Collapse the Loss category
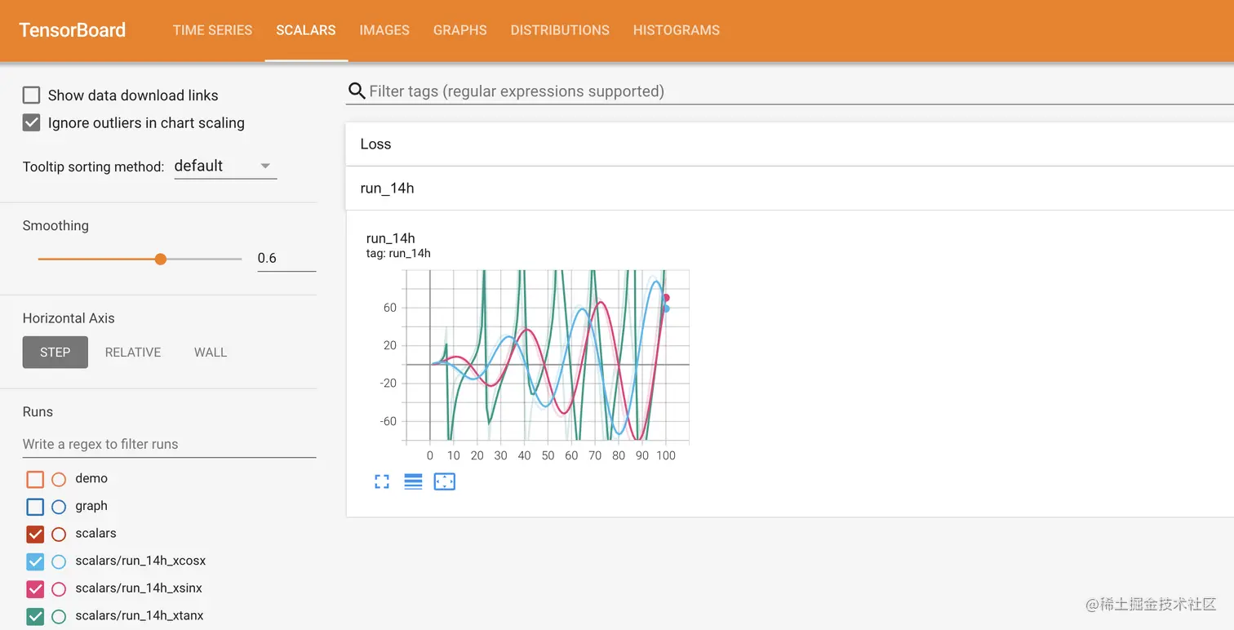 point(789,144)
